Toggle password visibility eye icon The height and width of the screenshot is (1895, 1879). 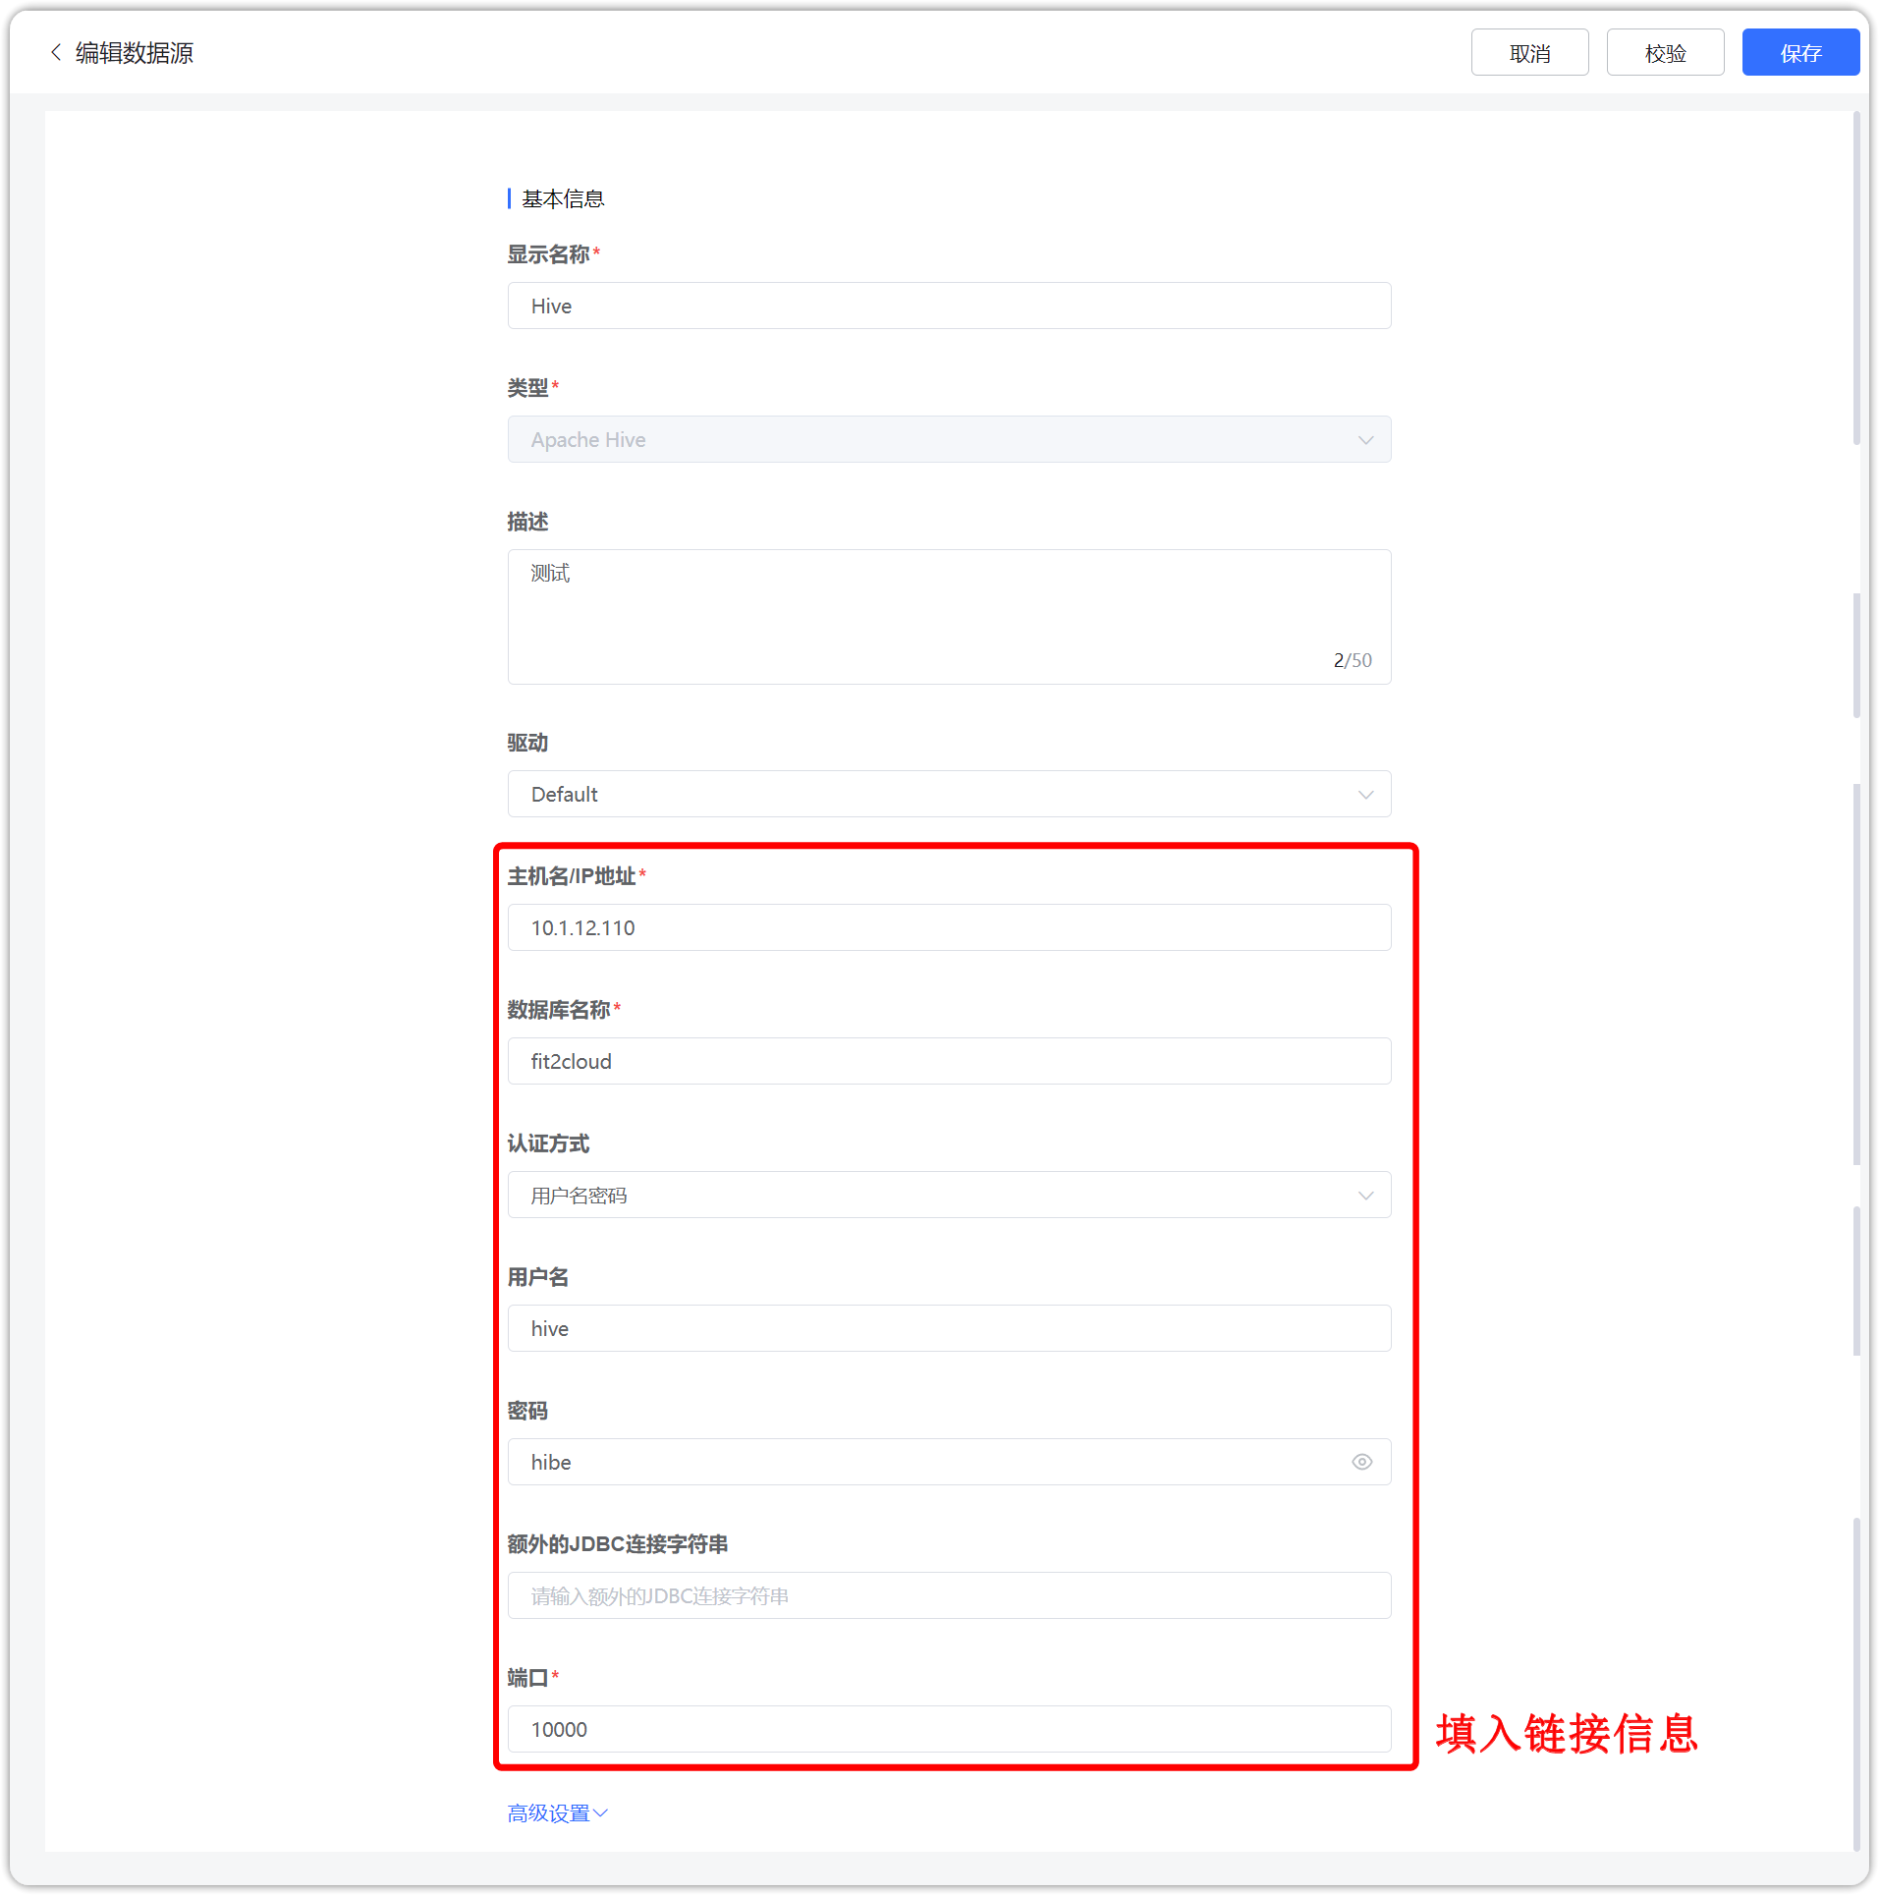(x=1361, y=1462)
